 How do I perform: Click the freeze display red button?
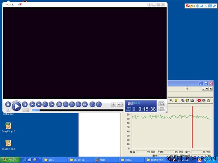click(x=199, y=100)
